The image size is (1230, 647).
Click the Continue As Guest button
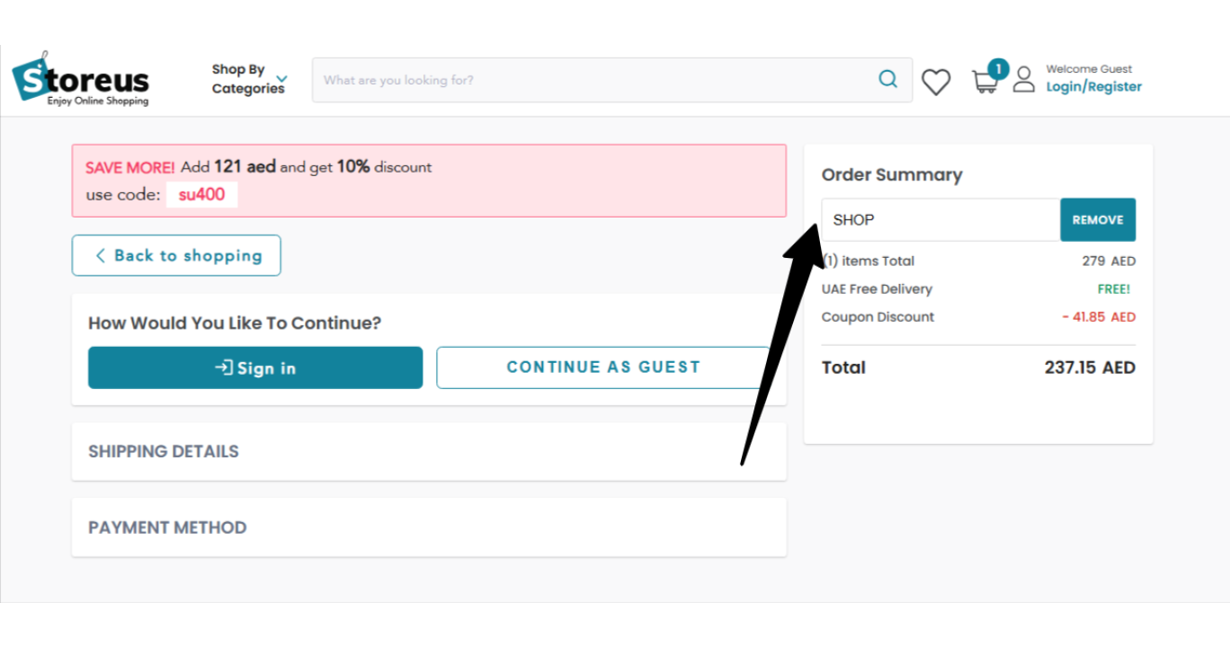[x=603, y=368]
